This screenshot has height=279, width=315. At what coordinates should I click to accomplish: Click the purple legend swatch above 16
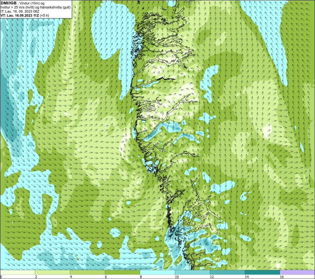click(297, 272)
